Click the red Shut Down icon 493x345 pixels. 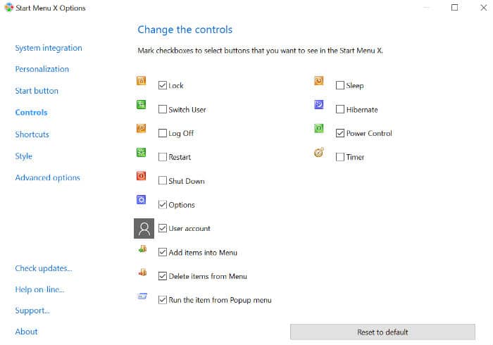point(141,176)
